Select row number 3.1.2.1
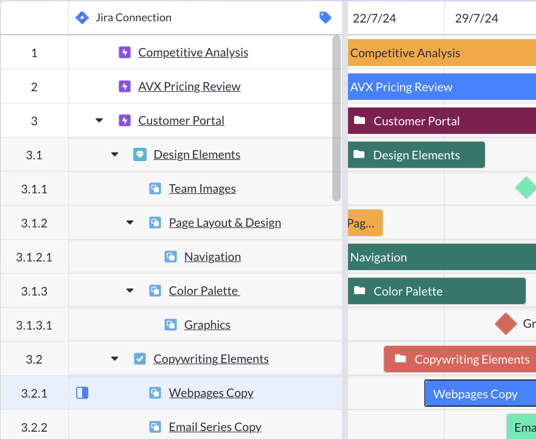Viewport: 536px width, 439px height. 34,257
